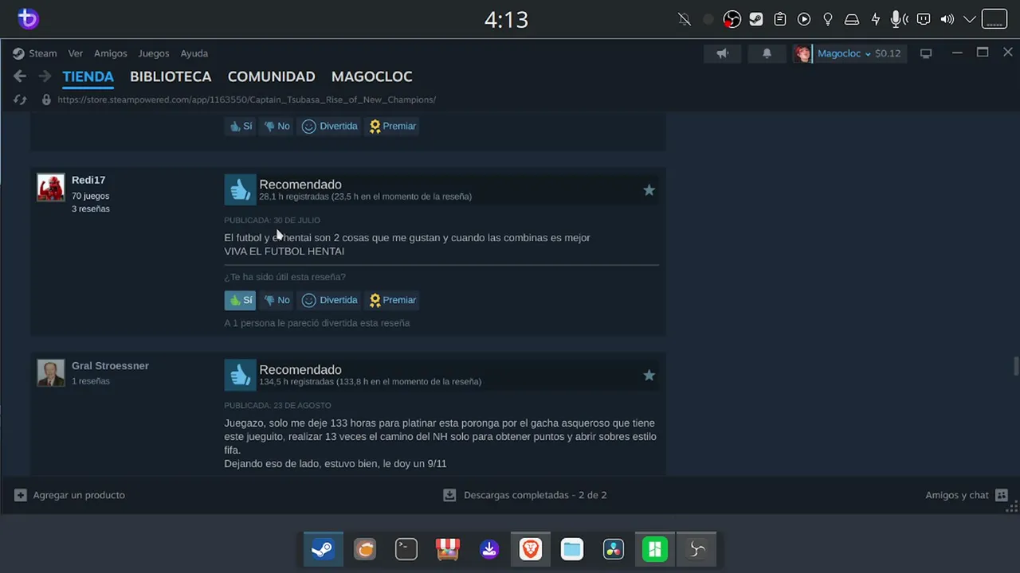Screen dimensions: 1020x573
Task: Click the OBS recording tray icon
Action: (732, 19)
